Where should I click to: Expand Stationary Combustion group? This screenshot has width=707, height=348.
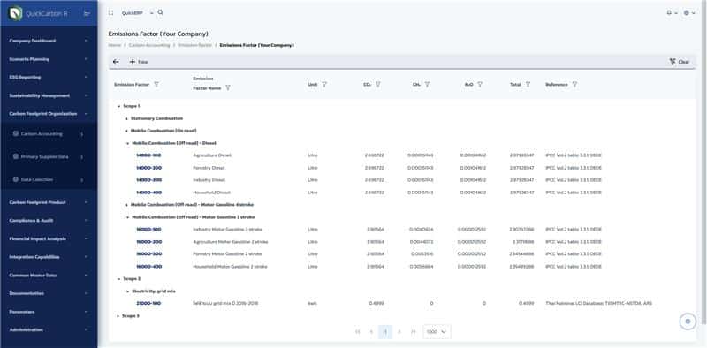[126, 118]
